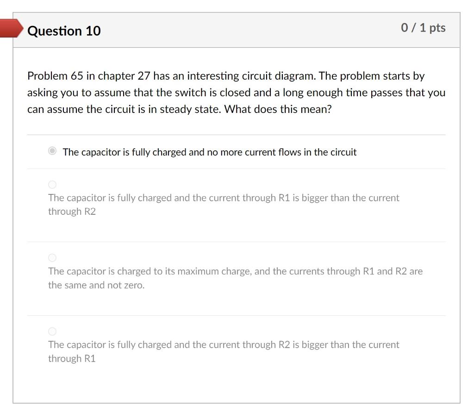
Task: Click the empty radio above option two text
Action: [x=52, y=184]
